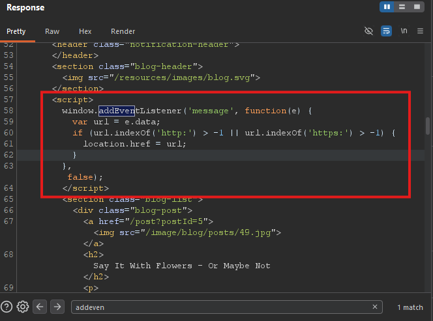
Task: Click the closing </script> tag line
Action: point(85,188)
